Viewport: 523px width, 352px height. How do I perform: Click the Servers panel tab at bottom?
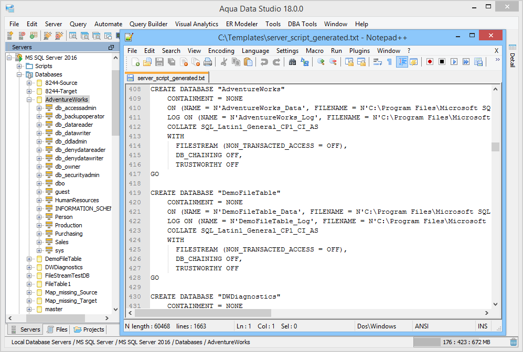tap(26, 329)
